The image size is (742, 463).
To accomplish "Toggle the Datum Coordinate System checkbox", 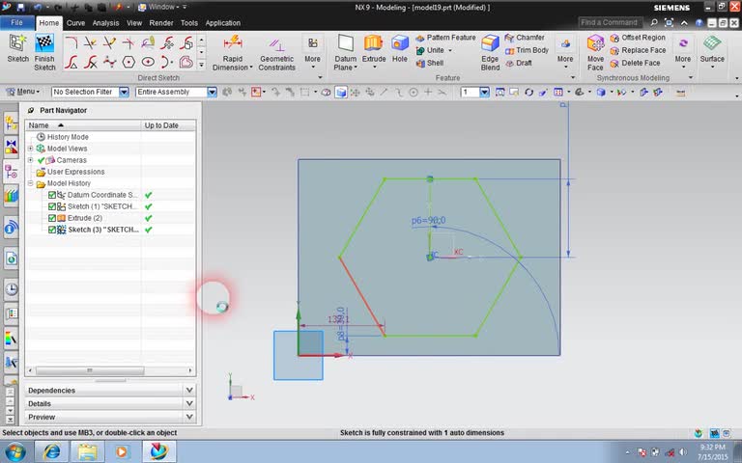I will [x=53, y=195].
